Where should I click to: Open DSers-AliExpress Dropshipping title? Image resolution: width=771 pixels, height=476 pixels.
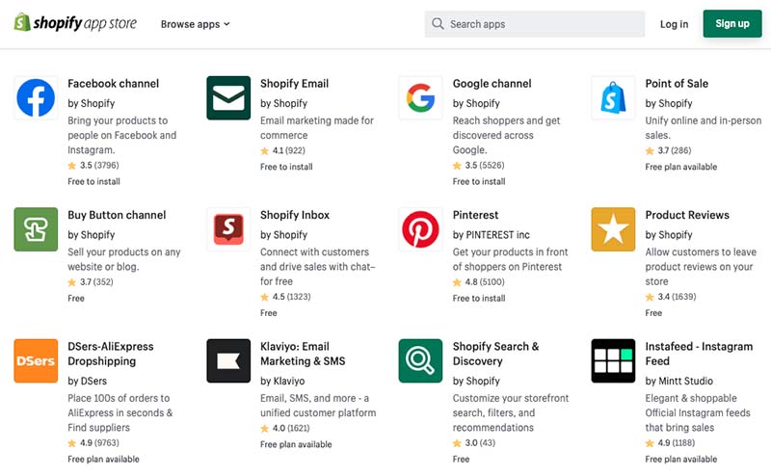coord(111,354)
